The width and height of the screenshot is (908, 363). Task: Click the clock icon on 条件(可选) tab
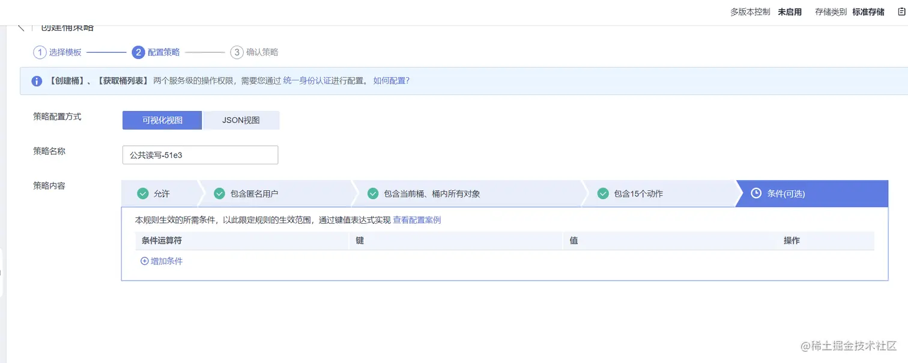click(x=756, y=193)
